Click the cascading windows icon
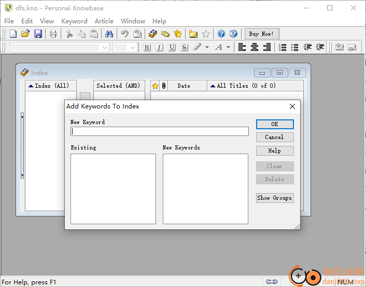The height and width of the screenshot is (287, 366). point(165,34)
